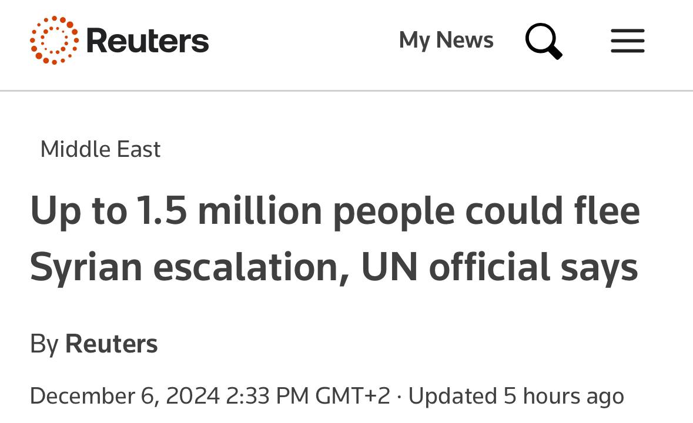693x423 pixels.
Task: Click the Reuters dotted circle logo
Action: click(54, 41)
